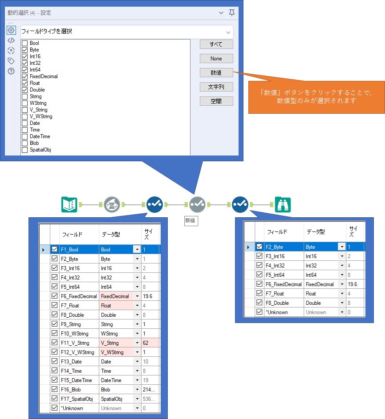The height and width of the screenshot is (419, 385).
Task: Uncheck the FixedDecimal field type checkbox
Action: pos(25,76)
